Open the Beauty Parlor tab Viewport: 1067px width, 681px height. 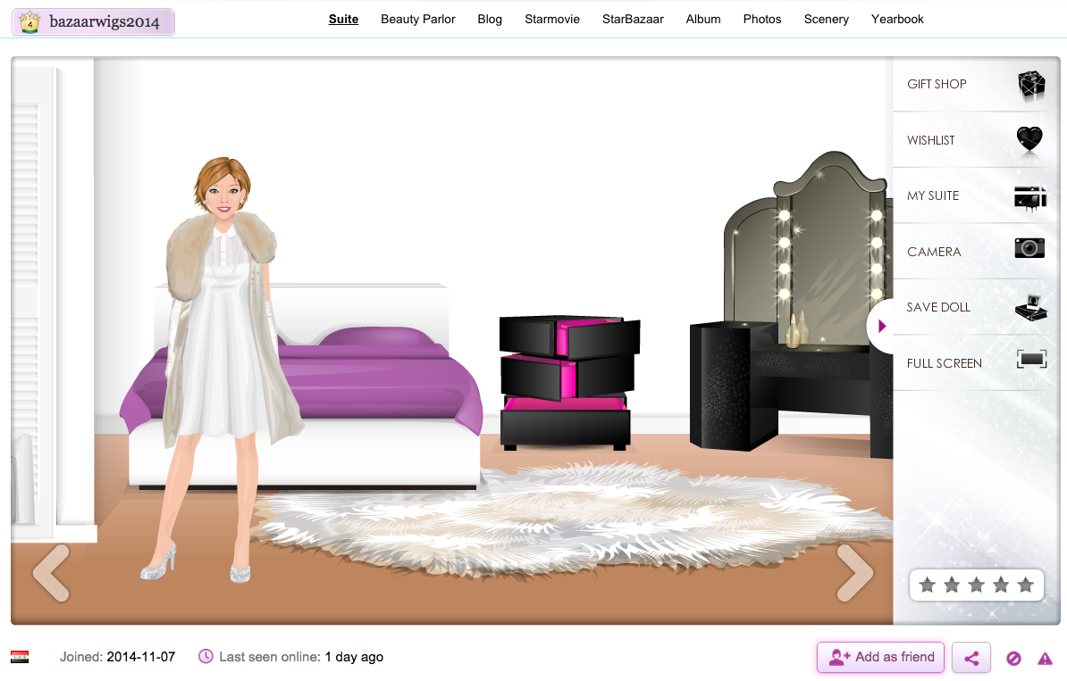click(418, 19)
